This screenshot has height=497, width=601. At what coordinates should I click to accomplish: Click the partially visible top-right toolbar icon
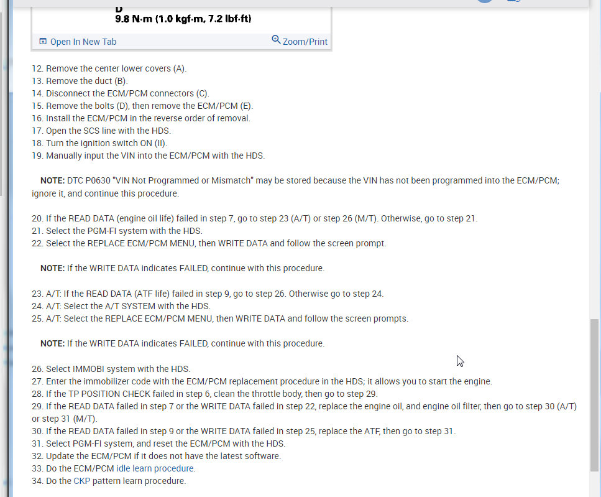click(513, 1)
